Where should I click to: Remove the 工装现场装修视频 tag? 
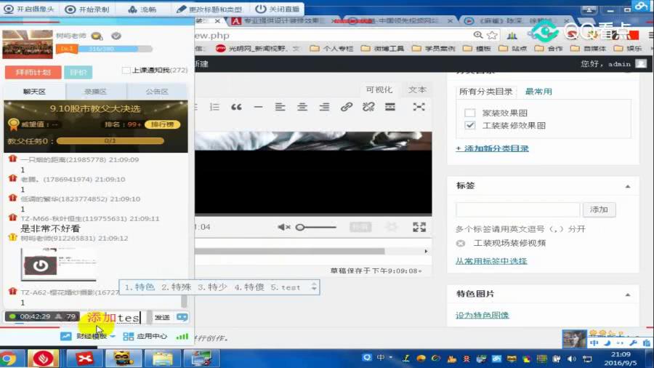(x=460, y=244)
